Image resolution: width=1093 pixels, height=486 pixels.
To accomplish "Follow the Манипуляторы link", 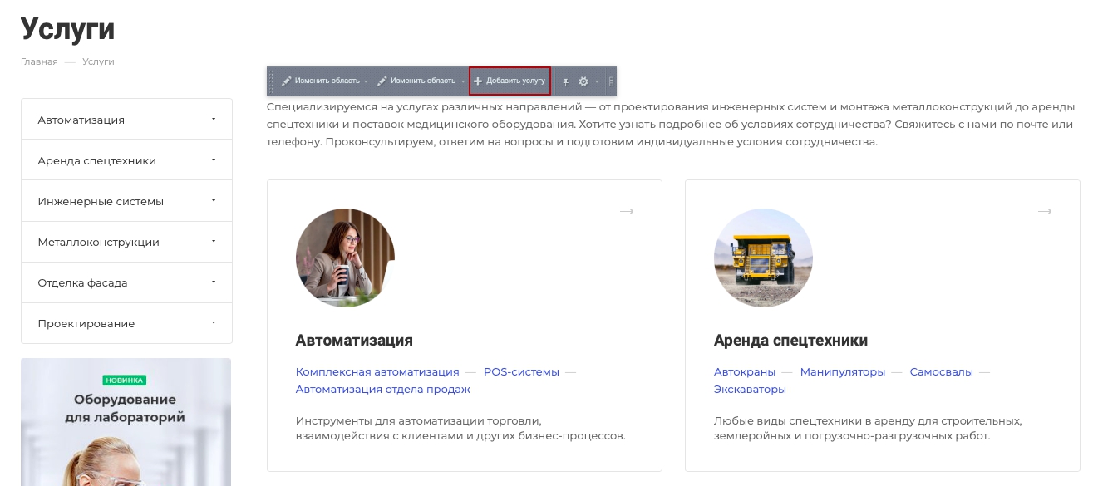I will pos(843,371).
